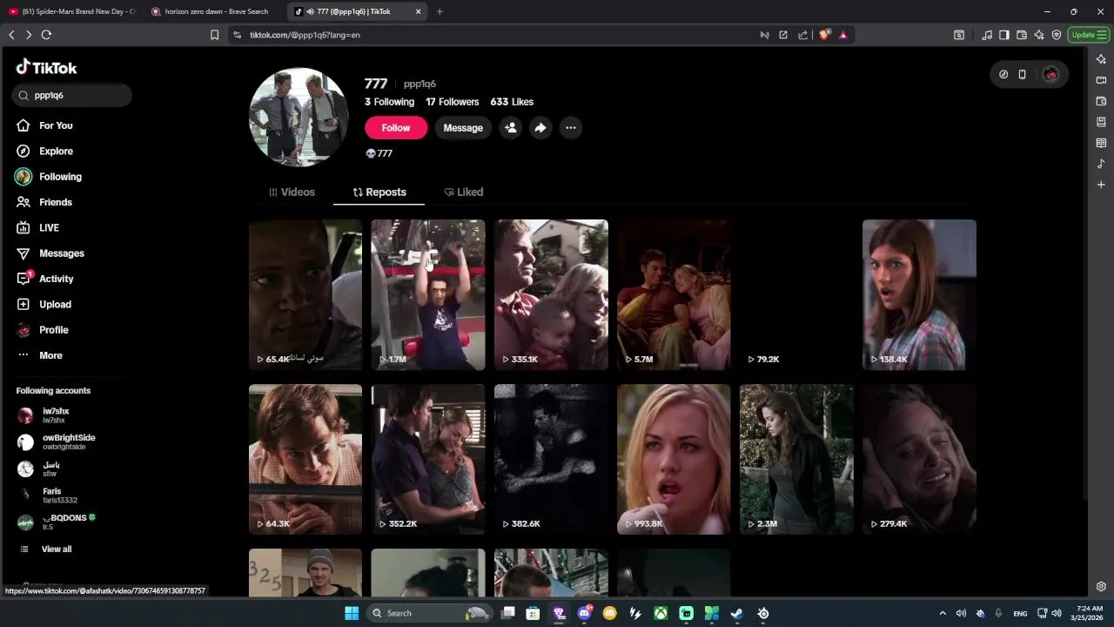Open the TikTok coins icon top right
The height and width of the screenshot is (627, 1114).
click(1003, 75)
